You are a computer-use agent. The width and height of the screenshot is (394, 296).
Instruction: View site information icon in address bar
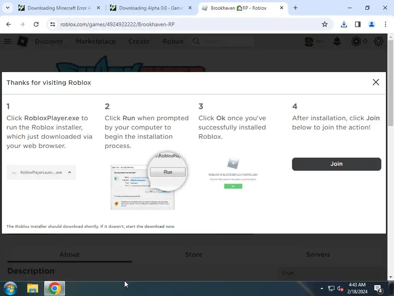[52, 24]
